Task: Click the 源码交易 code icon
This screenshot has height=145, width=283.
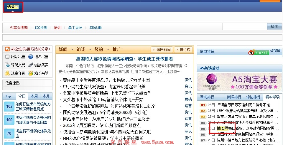Action: pos(7,65)
